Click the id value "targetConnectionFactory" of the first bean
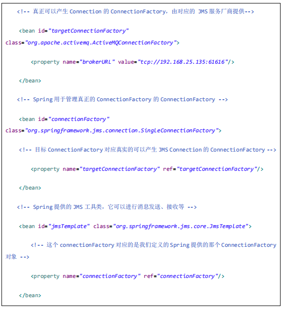Viewport: 284px width, 309px height. pos(88,31)
